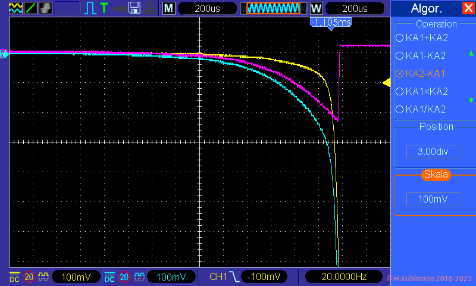Click the Position 3.00div value field

(x=433, y=151)
